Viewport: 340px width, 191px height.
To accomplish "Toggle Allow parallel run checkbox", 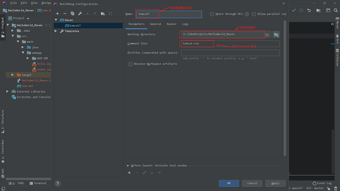I will pos(253,14).
